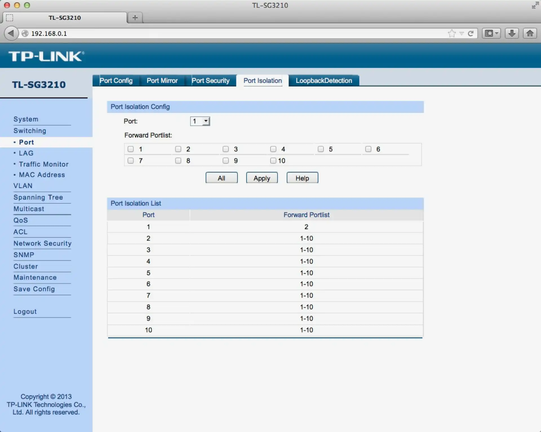The height and width of the screenshot is (432, 541).
Task: Click the fullscreen arrows in title bar
Action: pos(535,5)
